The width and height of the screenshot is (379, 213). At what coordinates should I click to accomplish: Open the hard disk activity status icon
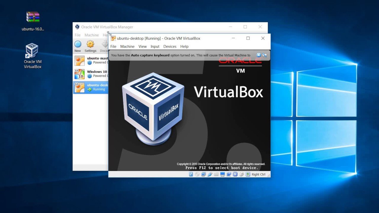click(190, 174)
